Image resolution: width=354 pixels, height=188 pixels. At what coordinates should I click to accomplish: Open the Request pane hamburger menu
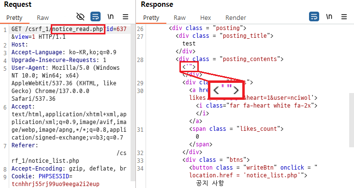pos(126,17)
